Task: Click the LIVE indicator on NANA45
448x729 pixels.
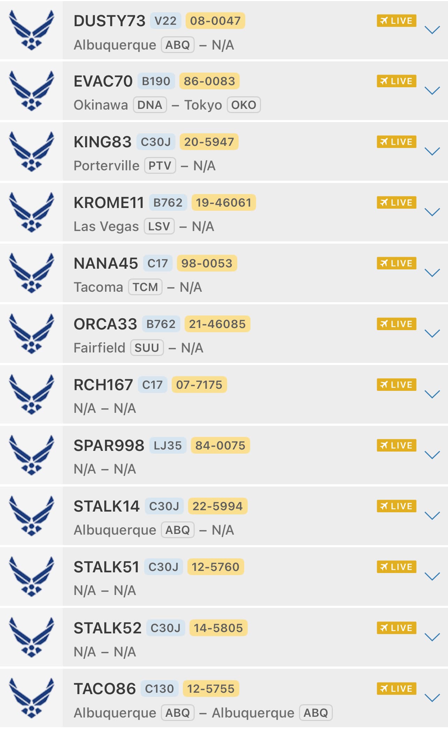Action: tap(396, 263)
